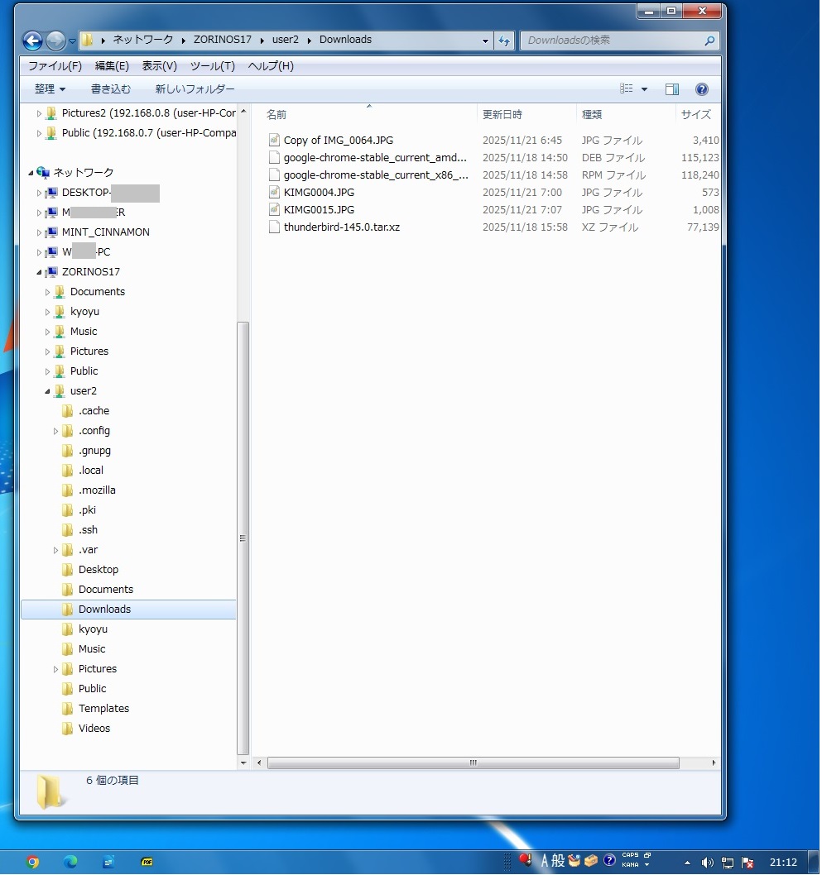Click the refresh button beside address bar
Screen dimensions: 822x875
[x=504, y=40]
